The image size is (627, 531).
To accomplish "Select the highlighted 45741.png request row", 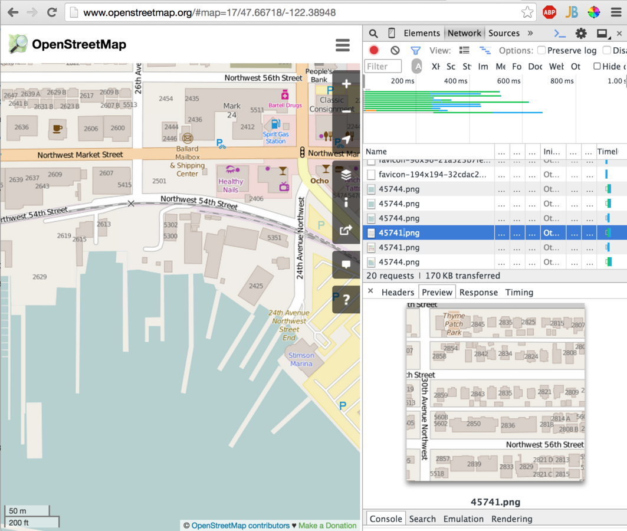I will [495, 232].
